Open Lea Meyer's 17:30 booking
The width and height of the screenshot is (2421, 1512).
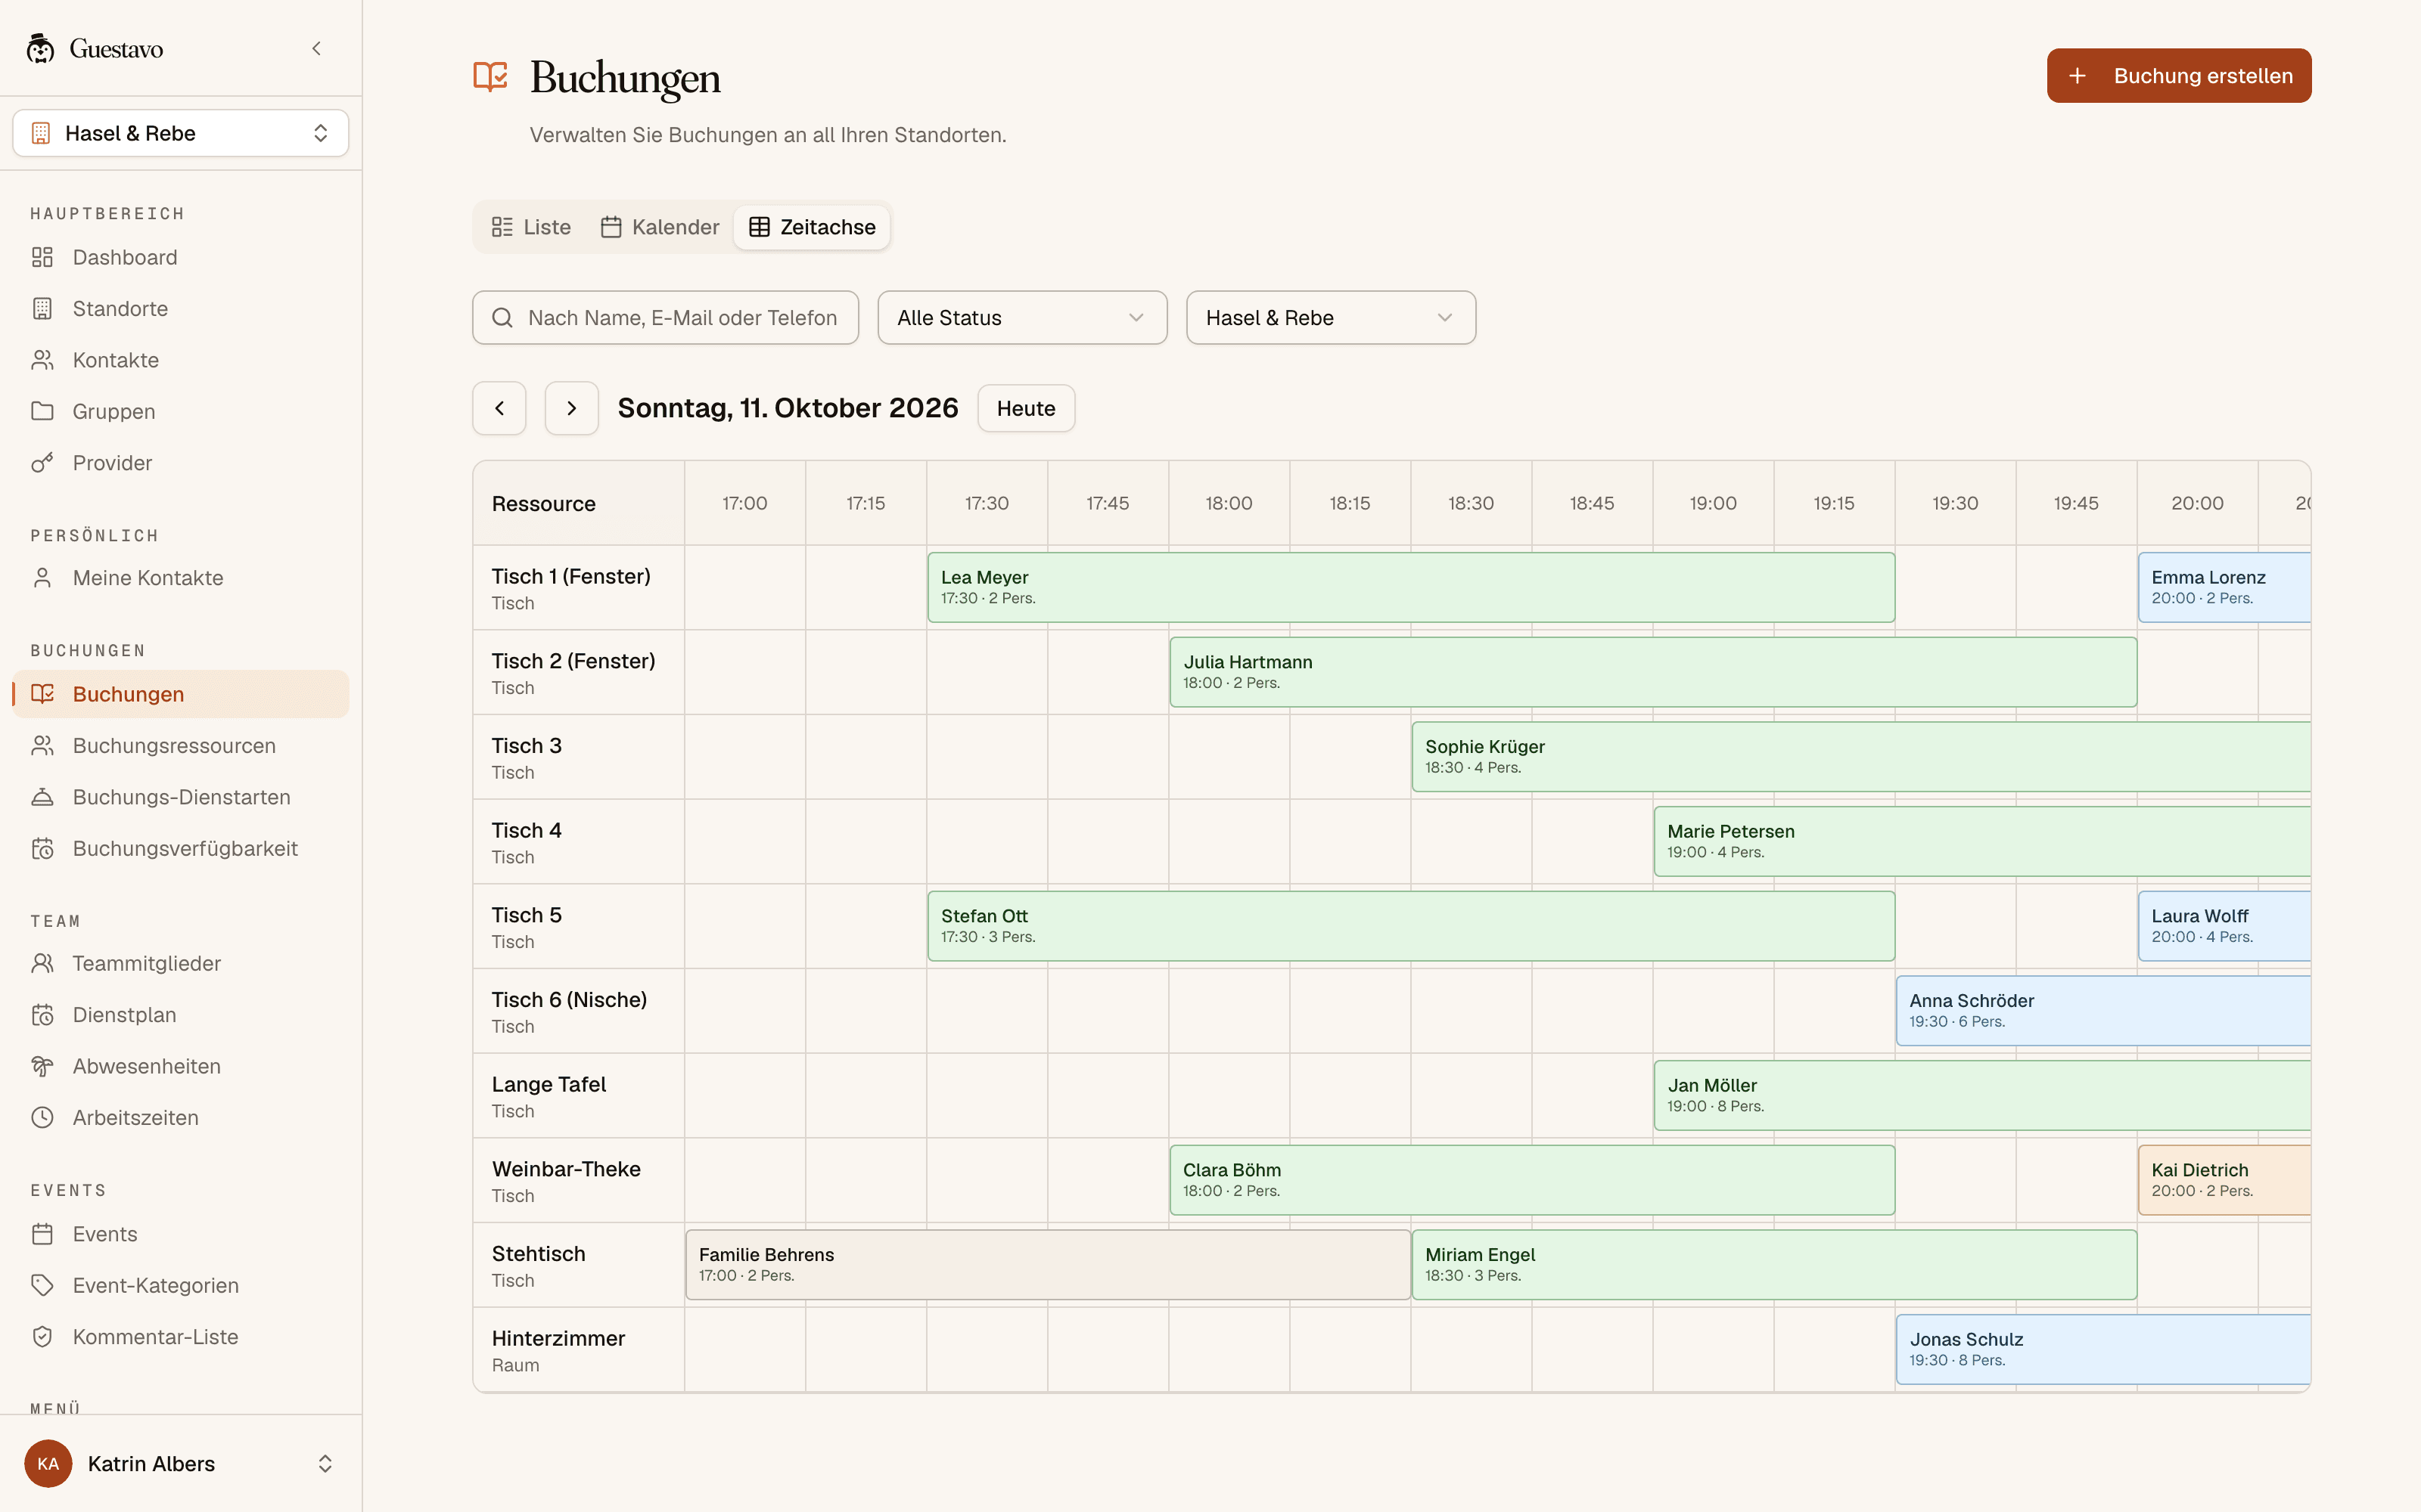click(x=1410, y=587)
